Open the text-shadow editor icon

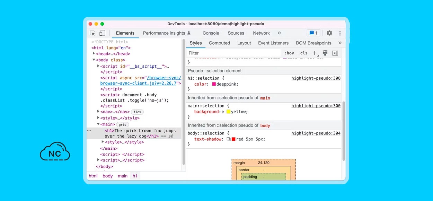click(x=229, y=139)
